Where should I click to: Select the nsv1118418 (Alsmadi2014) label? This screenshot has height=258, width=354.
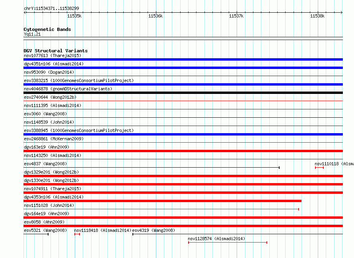(x=103, y=230)
